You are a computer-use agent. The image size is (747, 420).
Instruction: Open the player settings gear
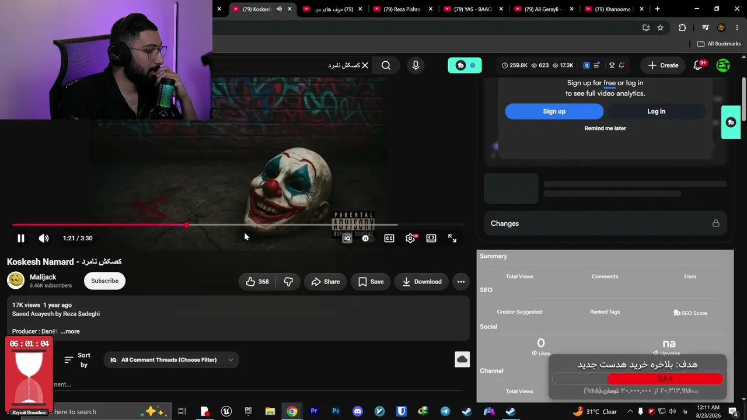410,238
